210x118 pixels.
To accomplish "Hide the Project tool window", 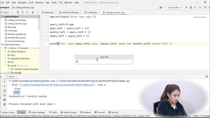I will [37, 12].
